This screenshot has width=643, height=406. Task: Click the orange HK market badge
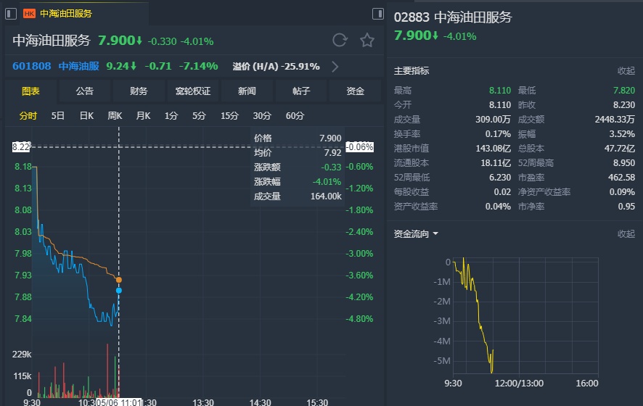pos(29,14)
